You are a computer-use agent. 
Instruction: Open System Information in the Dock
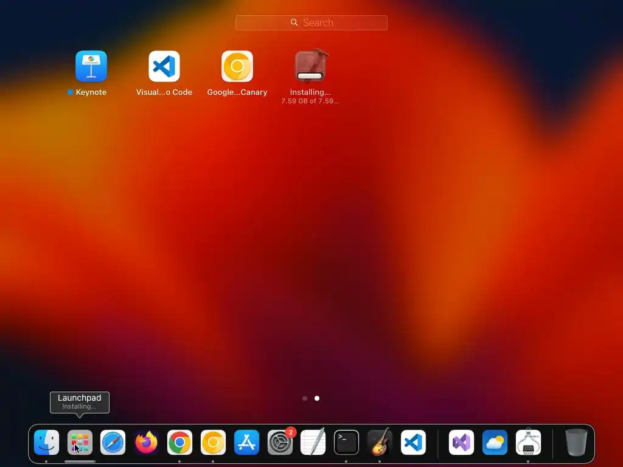[x=528, y=442]
